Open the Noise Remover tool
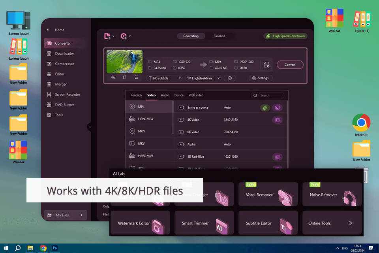Image resolution: width=379 pixels, height=253 pixels. coord(332,194)
